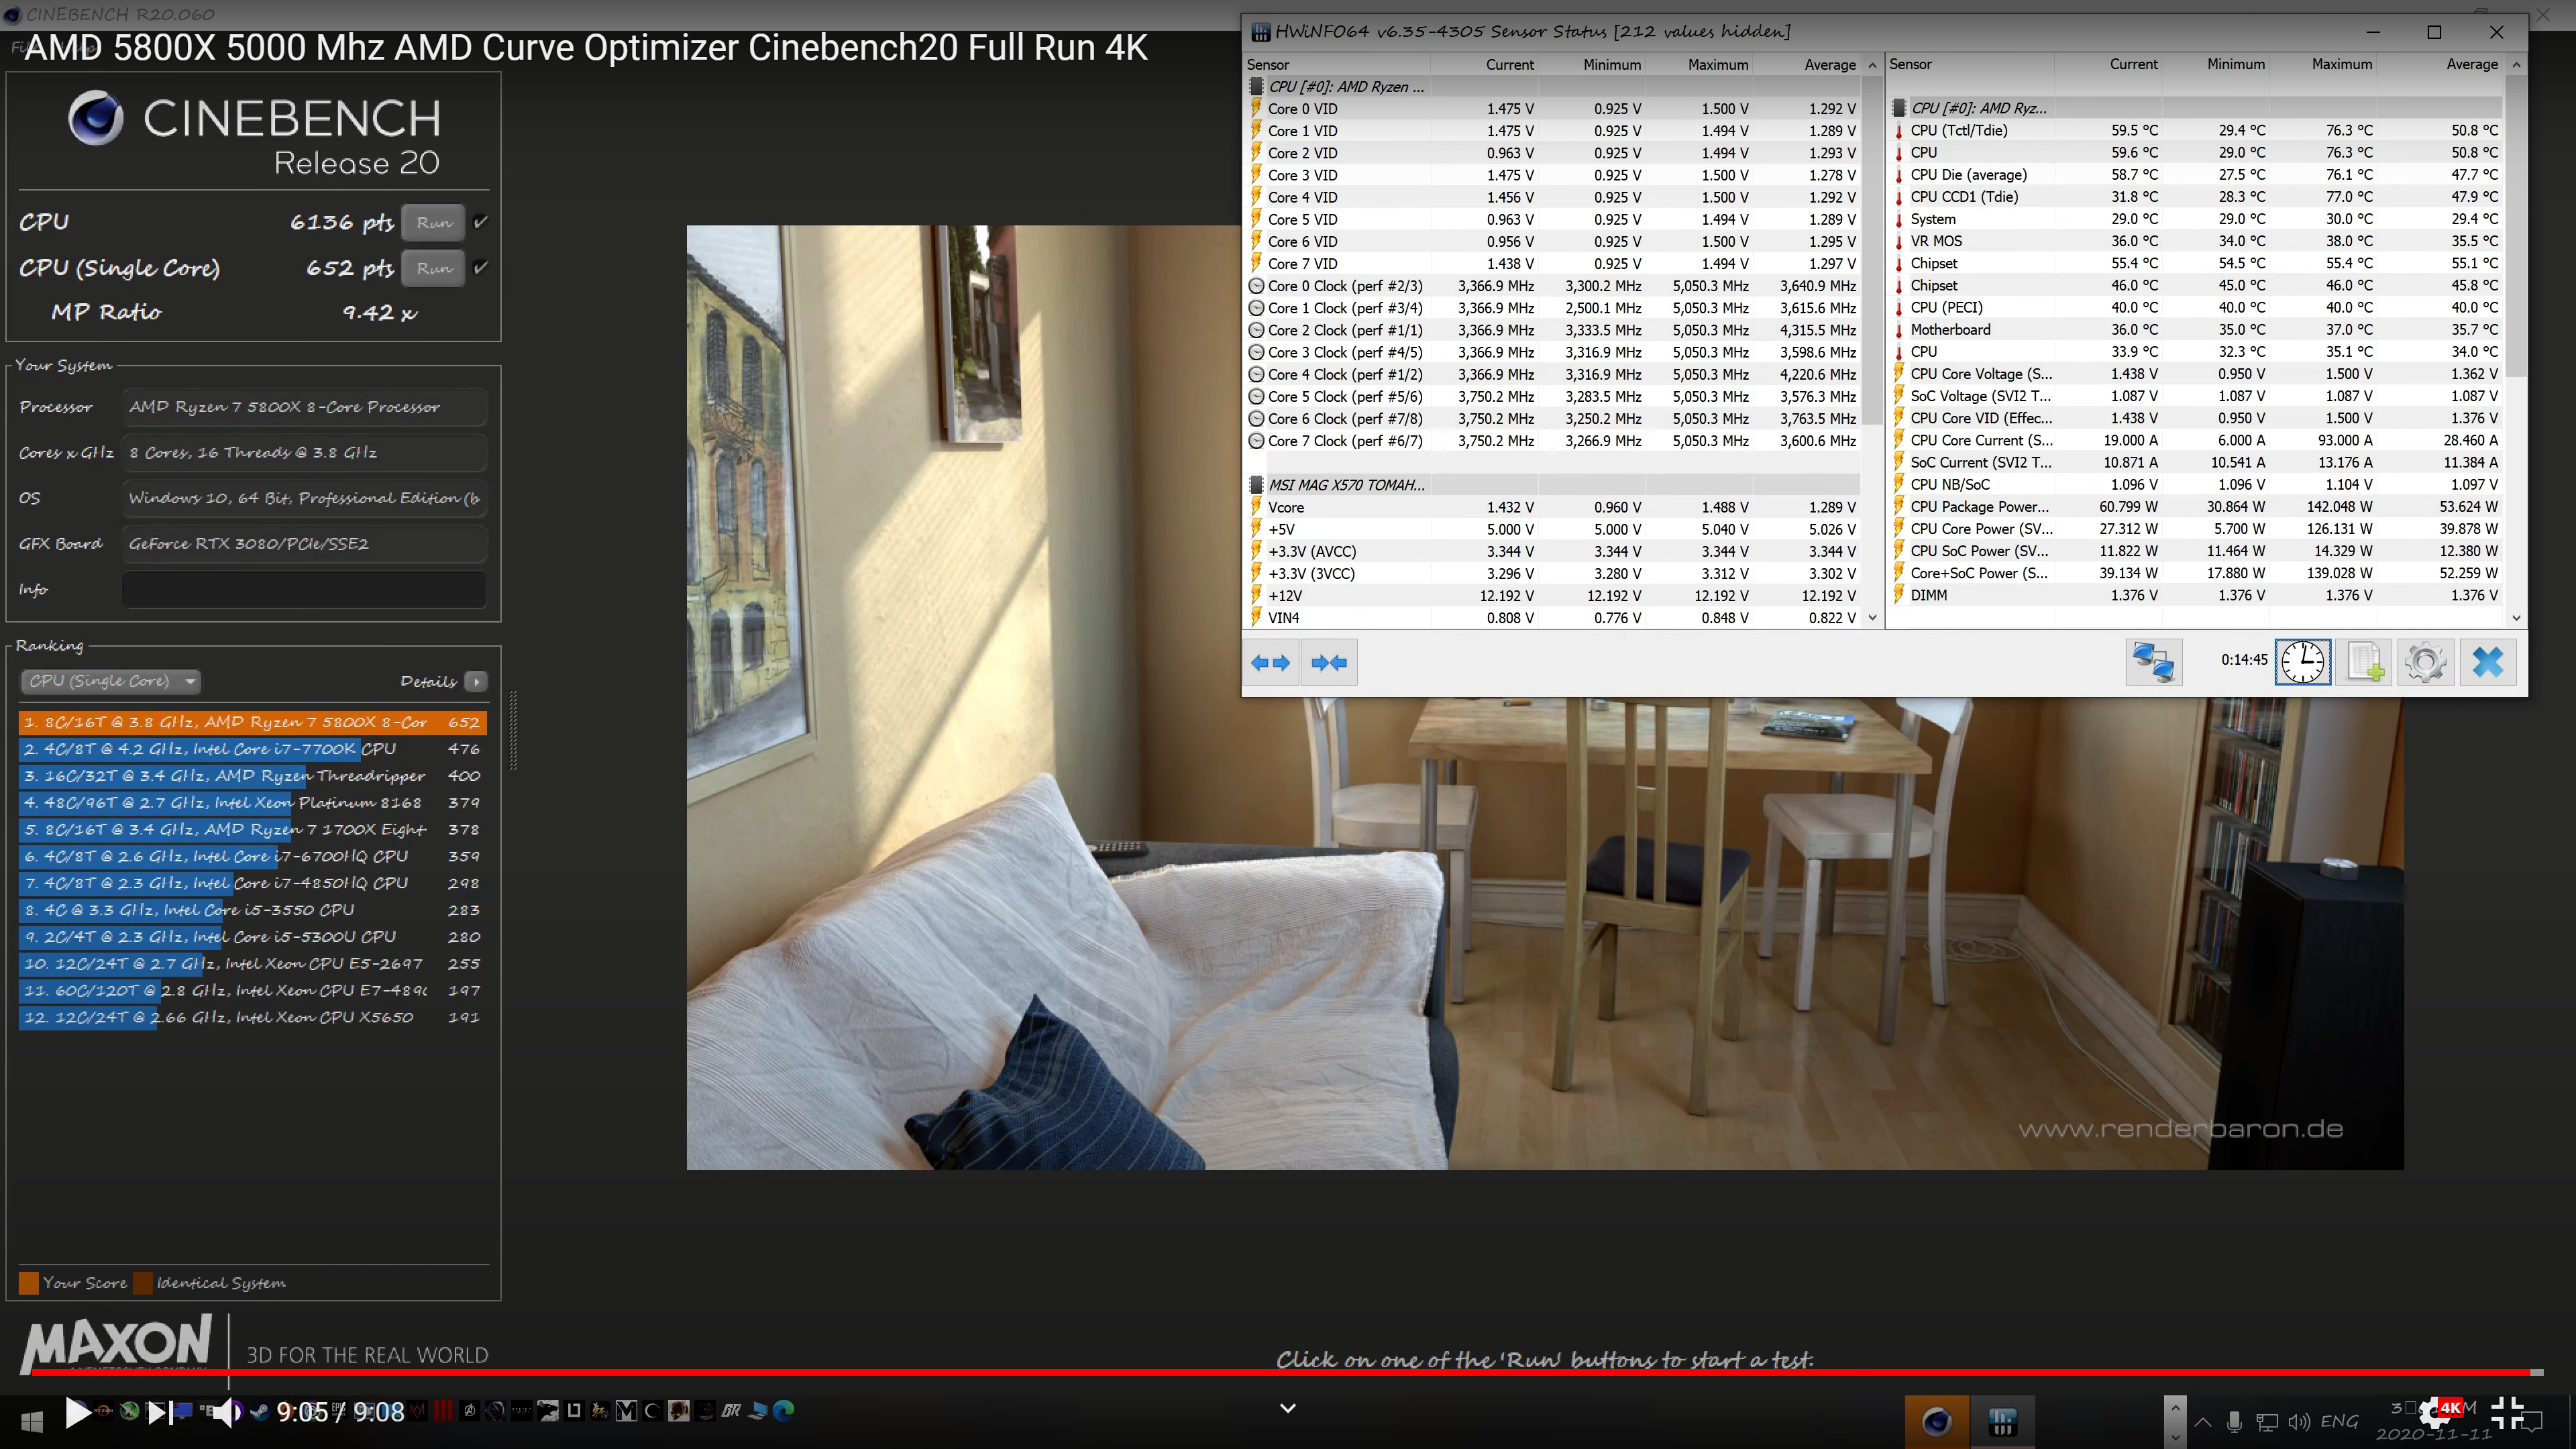This screenshot has height=1449, width=2576.
Task: Select the Intel Core i7-7700K ranking row
Action: point(253,749)
